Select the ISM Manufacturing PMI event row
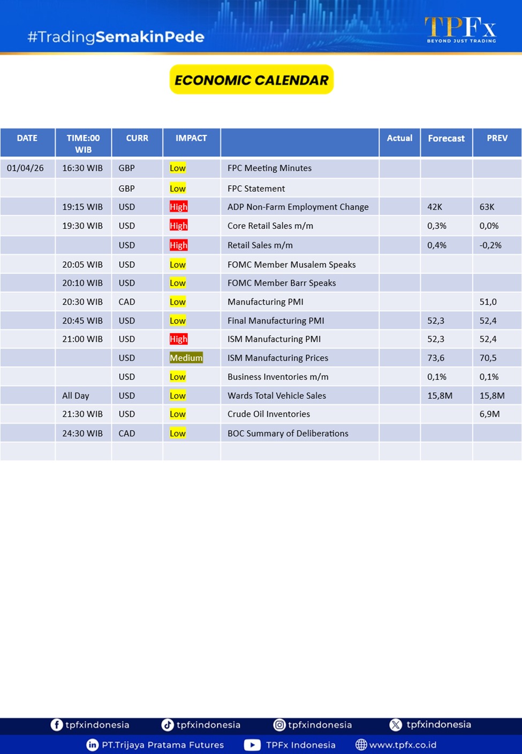Screen dimensions: 522x754 pos(274,339)
